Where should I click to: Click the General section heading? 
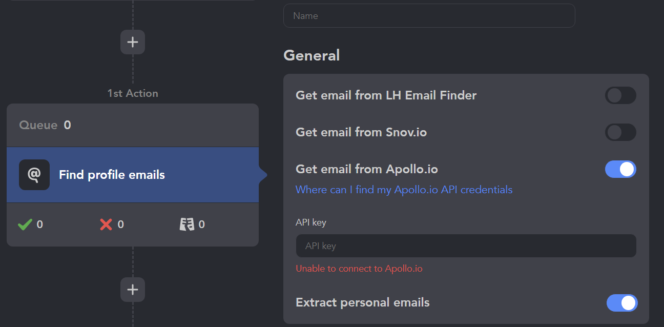[x=312, y=55]
